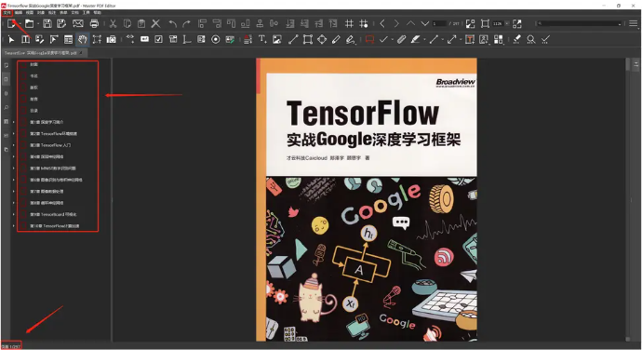Screen dimensions: 642x350
Task: Activate the Hand tool
Action: 83,40
